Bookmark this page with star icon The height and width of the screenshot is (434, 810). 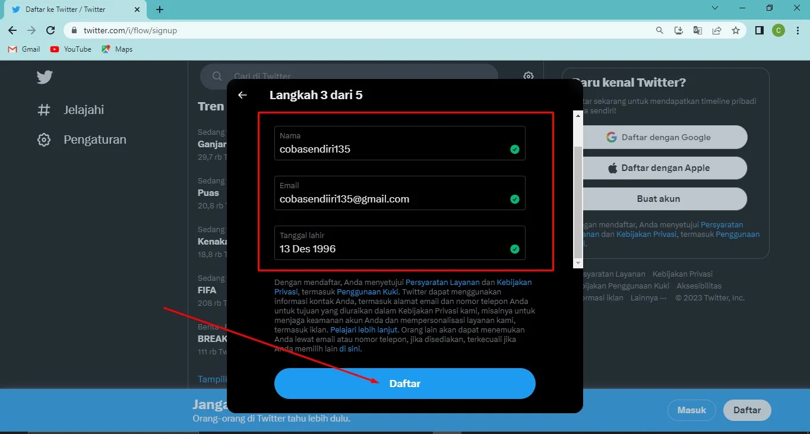point(736,30)
